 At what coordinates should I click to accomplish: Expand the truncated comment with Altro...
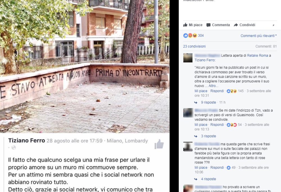(213, 86)
